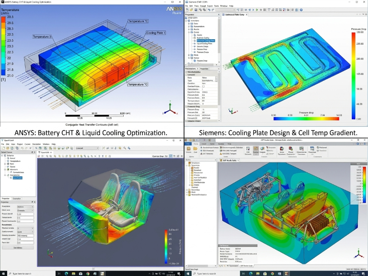This screenshot has height=276, width=368.
Task: Click the large folder icon in CST ribbon
Action: coord(195,149)
